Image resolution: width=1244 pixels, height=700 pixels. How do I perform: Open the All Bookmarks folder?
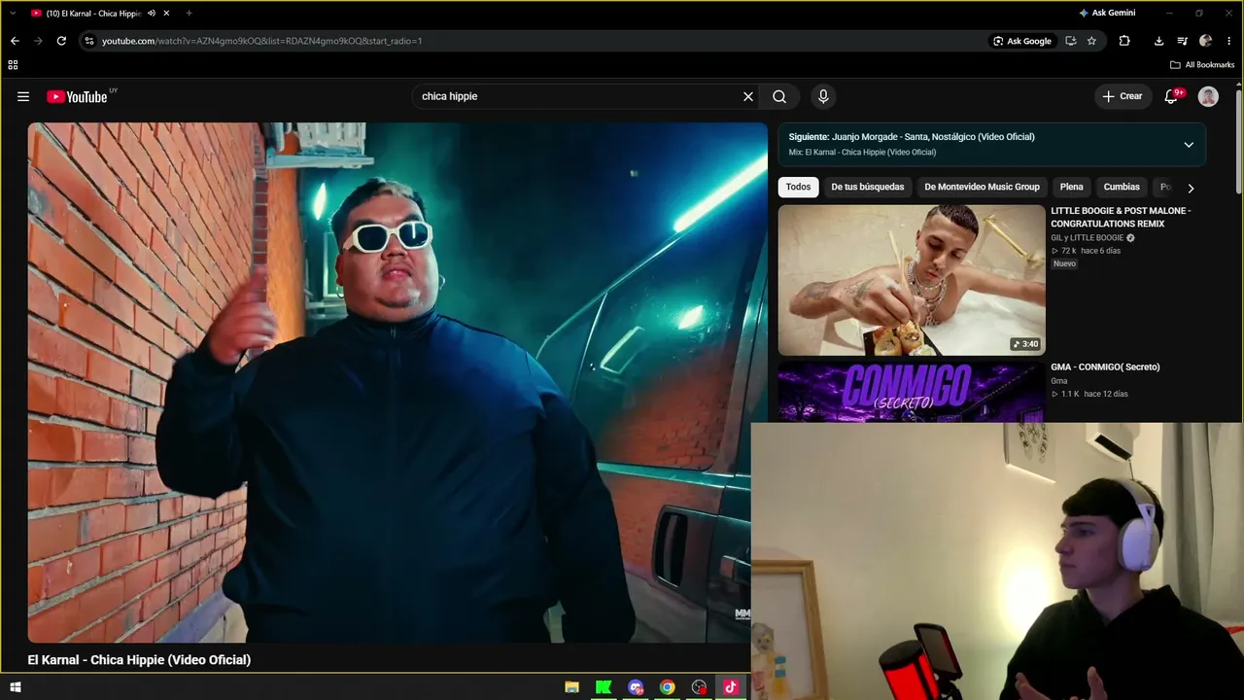[x=1202, y=65]
